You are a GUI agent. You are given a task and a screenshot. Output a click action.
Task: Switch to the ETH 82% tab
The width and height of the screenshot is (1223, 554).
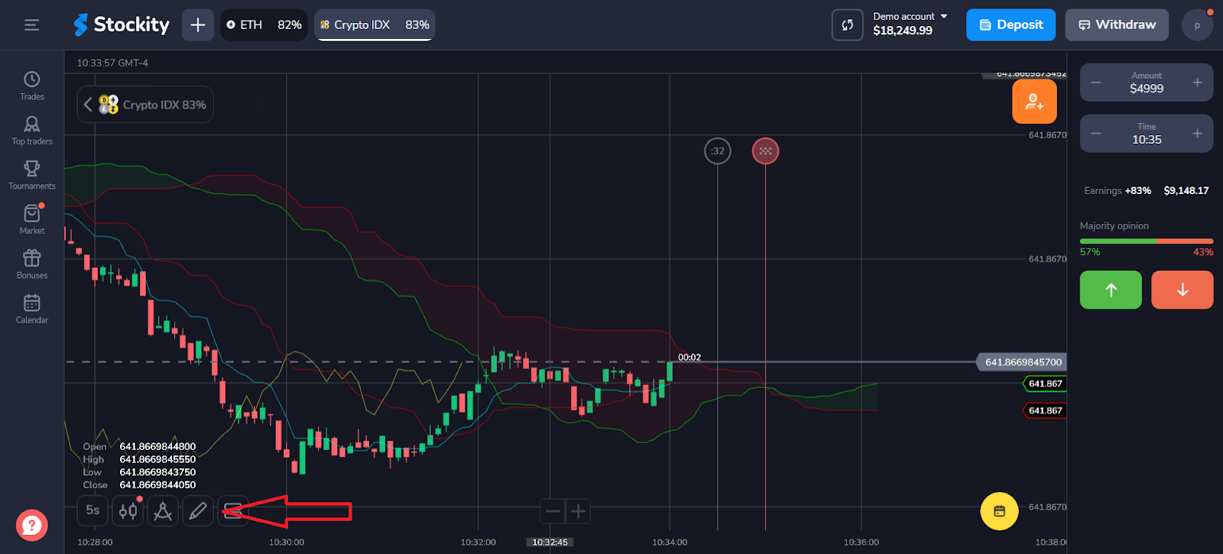point(264,25)
